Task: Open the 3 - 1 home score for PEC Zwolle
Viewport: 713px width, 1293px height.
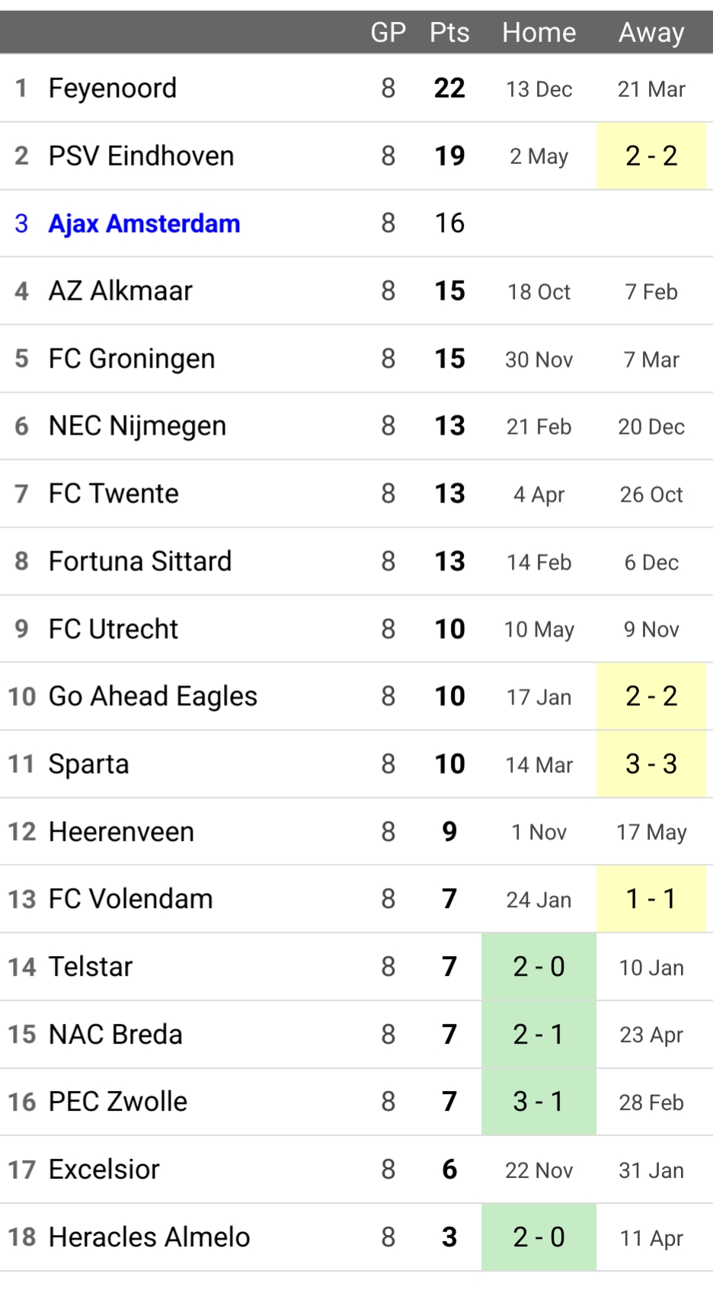Action: pos(539,1102)
